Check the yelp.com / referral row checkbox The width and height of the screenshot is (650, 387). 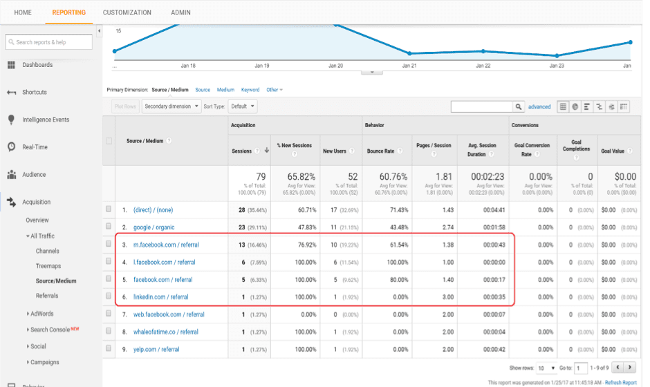109,348
